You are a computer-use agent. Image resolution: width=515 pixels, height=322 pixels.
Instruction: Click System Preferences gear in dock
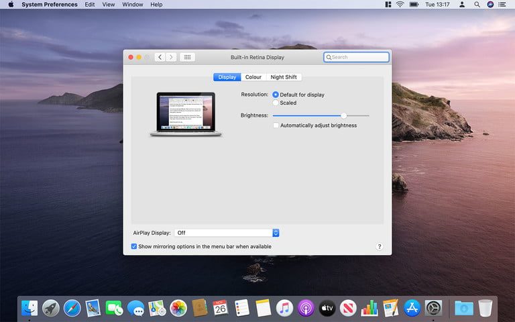pyautogui.click(x=434, y=308)
